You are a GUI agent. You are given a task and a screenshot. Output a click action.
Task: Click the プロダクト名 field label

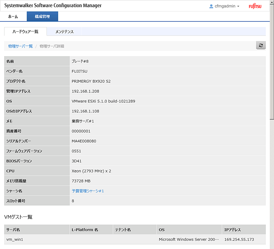[16, 81]
